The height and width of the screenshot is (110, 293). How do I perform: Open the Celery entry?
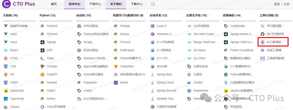coord(51,90)
